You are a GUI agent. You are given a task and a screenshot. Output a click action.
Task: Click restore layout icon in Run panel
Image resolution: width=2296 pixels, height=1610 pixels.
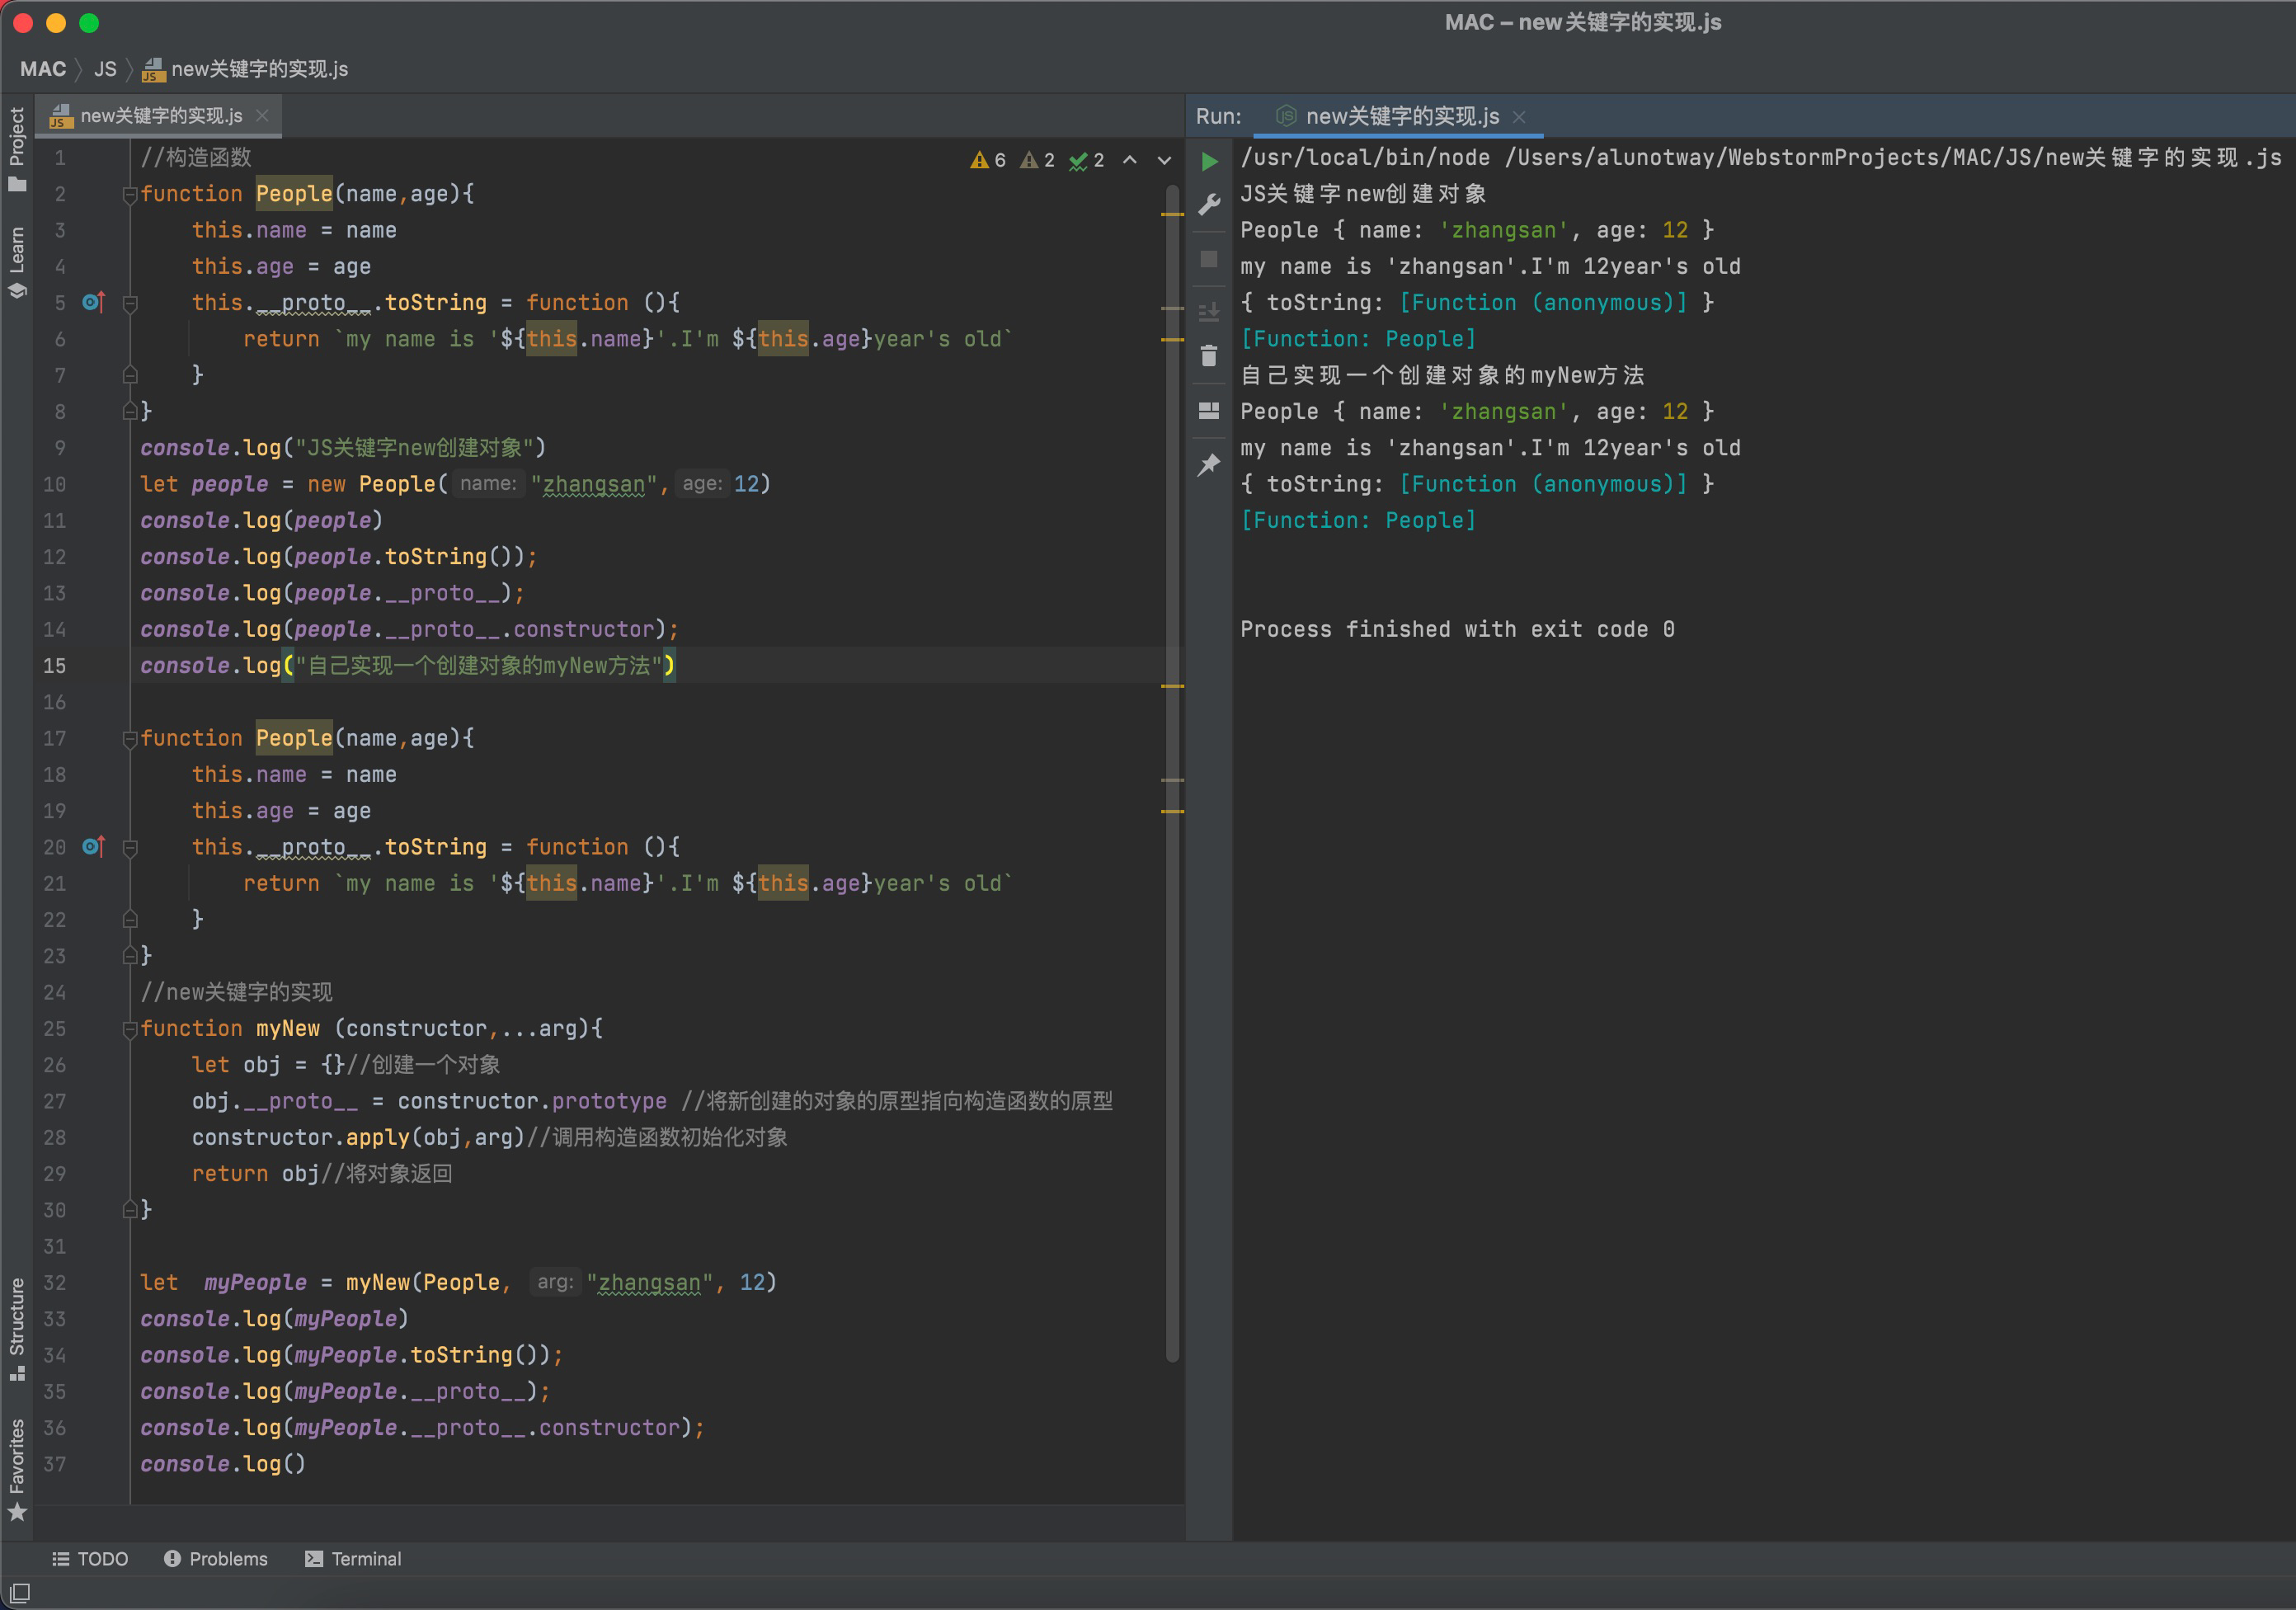pos(1209,411)
